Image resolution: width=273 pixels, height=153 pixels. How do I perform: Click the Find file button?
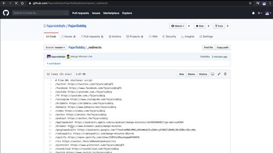pos(208,47)
